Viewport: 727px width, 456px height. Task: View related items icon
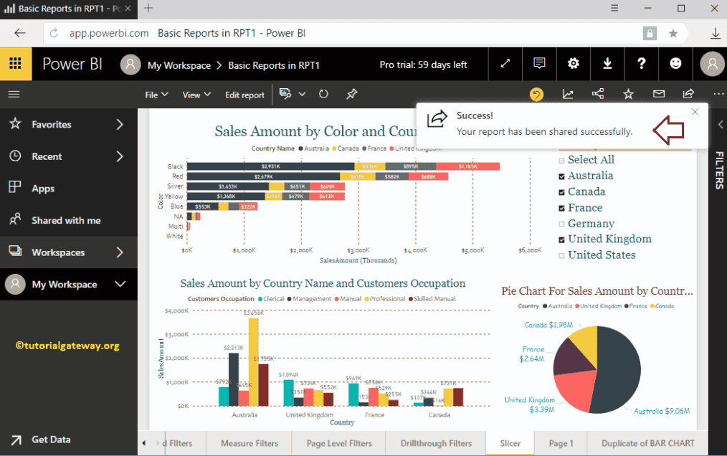[x=598, y=94]
